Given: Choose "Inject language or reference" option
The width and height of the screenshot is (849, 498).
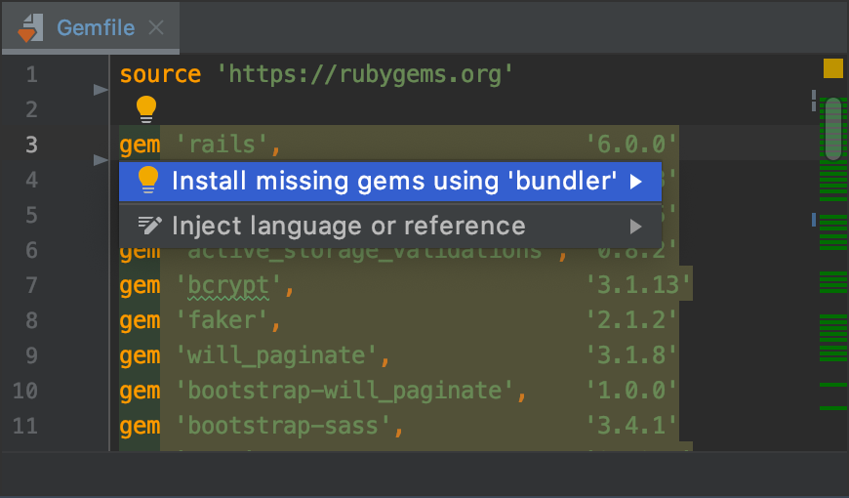Looking at the screenshot, I should point(348,227).
